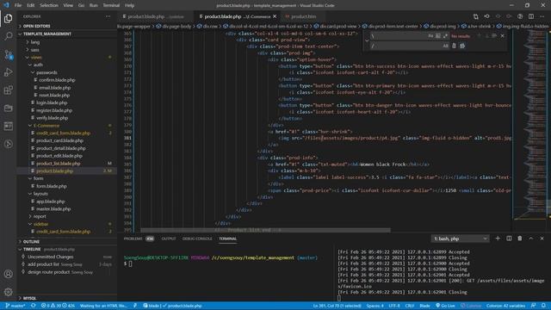Click Blade language mode in status bar
Viewport: 551px width, 310px height.
[424, 306]
